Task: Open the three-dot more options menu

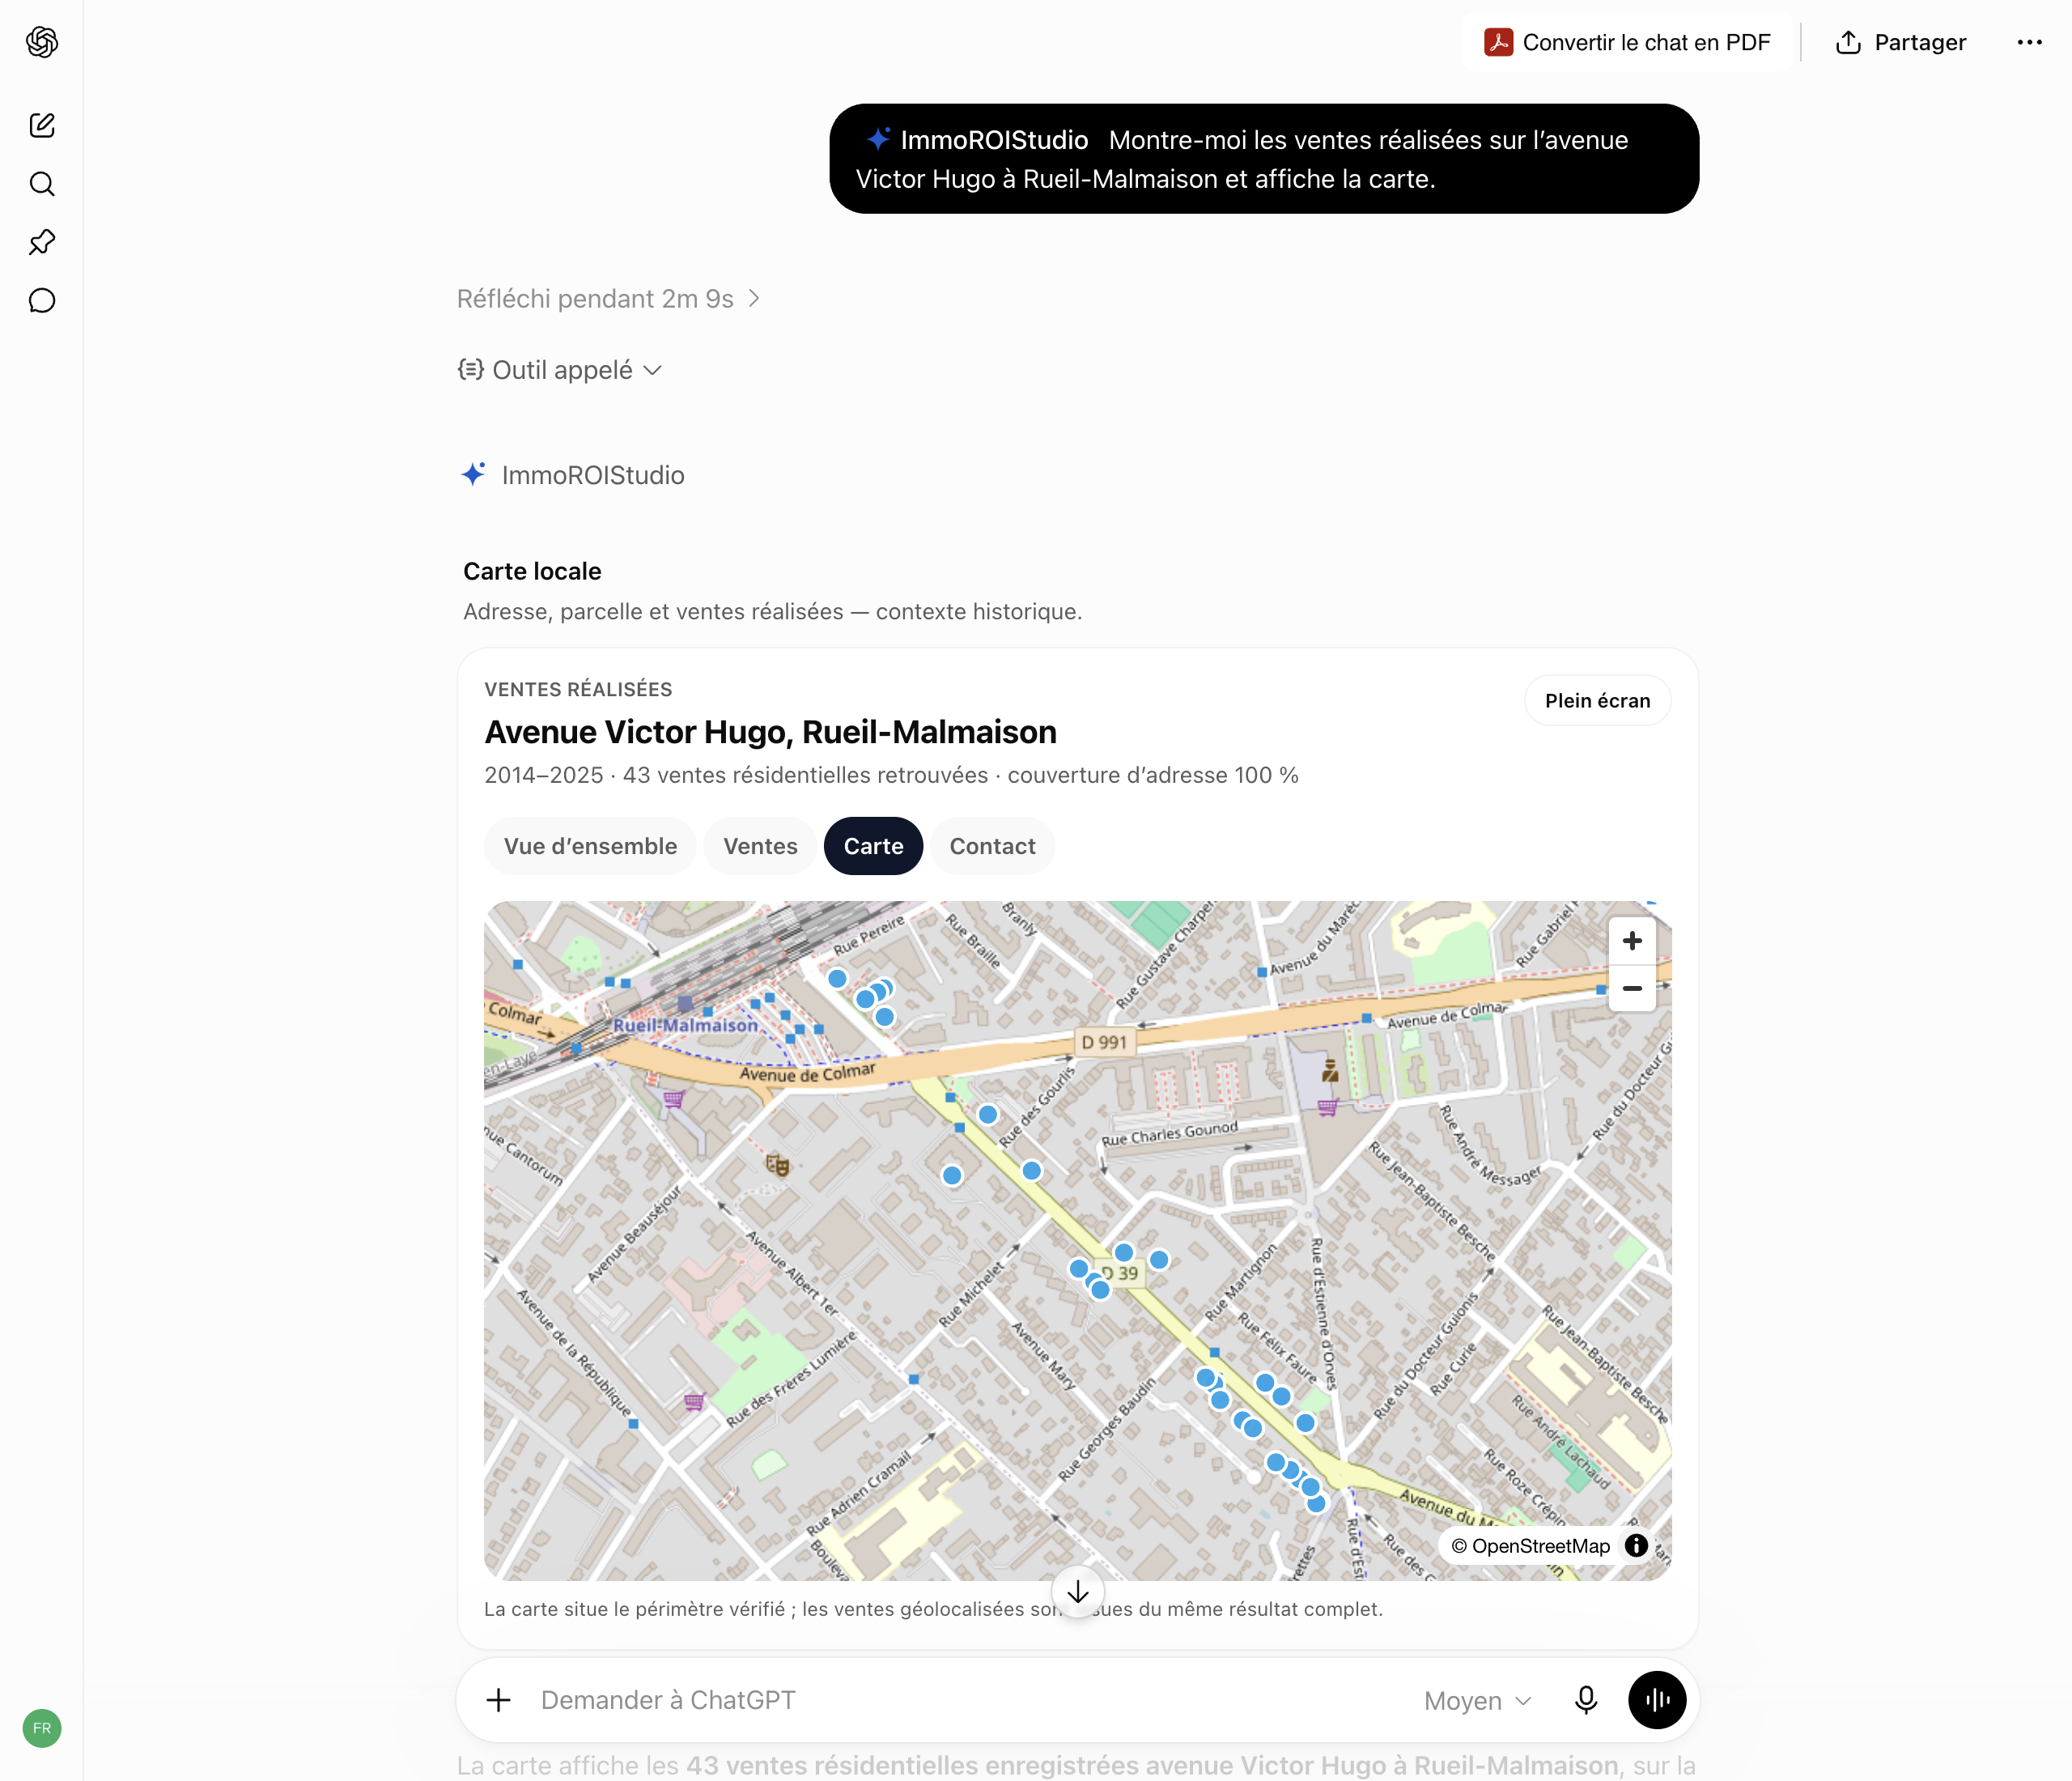Action: click(x=2029, y=42)
